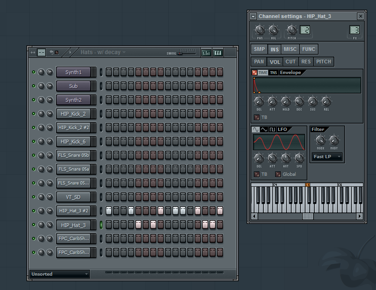The image size is (376, 290).
Task: Open channel settings menu arrow icon
Action: [x=253, y=16]
